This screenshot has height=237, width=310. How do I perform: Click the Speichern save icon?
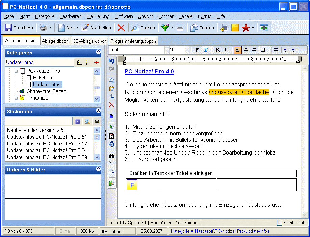click(8, 28)
